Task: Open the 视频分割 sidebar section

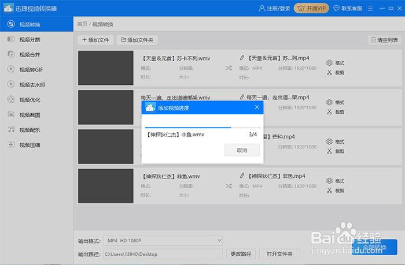Action: 36,39
